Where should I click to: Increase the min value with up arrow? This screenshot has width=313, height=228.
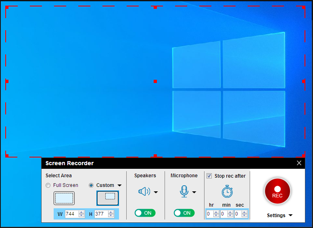[x=231, y=212]
